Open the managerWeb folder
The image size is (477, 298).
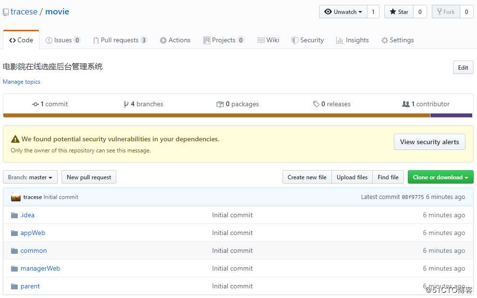[x=40, y=269]
